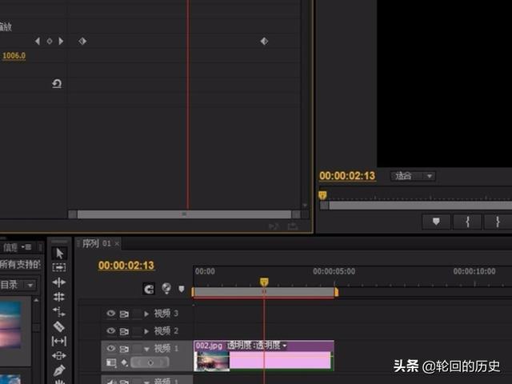Click the program monitor timecode 00:00:02:13
The height and width of the screenshot is (384, 512).
point(347,176)
